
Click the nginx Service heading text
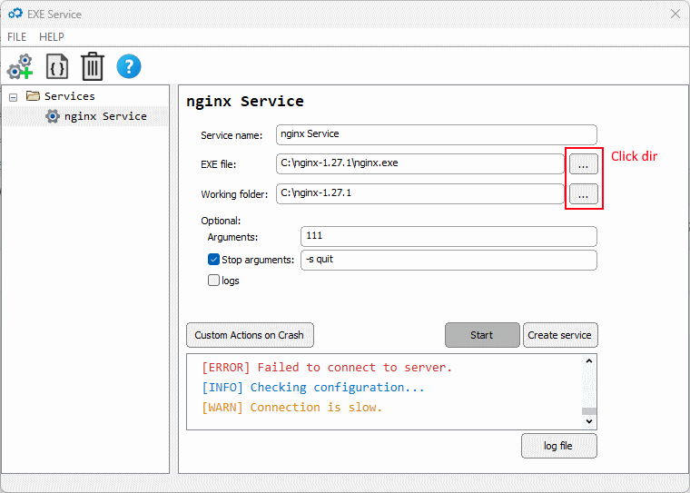pos(244,102)
